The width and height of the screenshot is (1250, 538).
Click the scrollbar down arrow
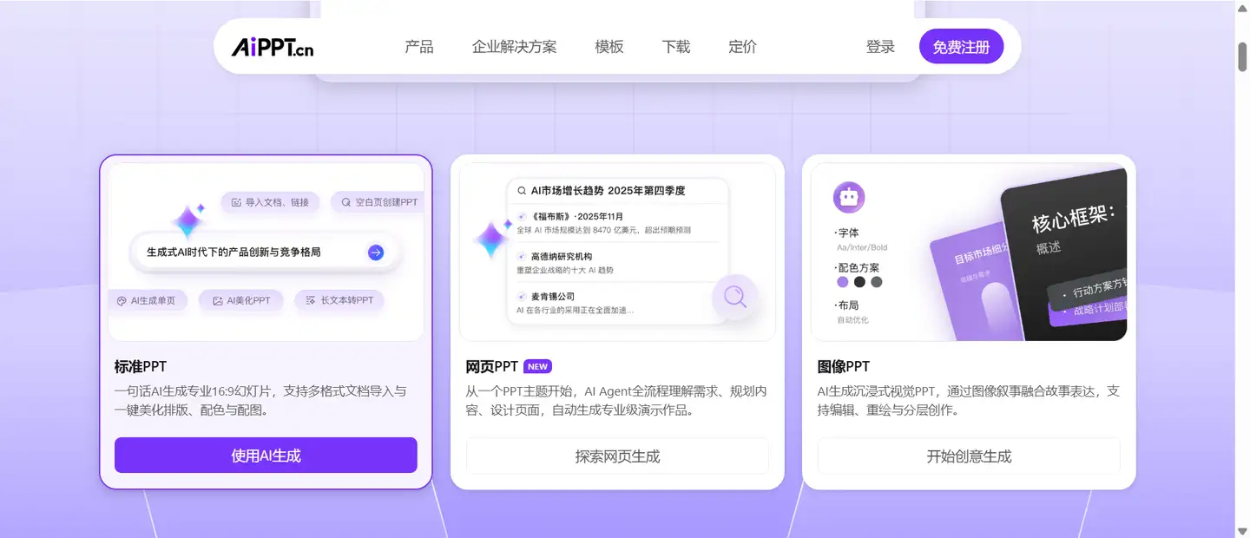tap(1242, 530)
